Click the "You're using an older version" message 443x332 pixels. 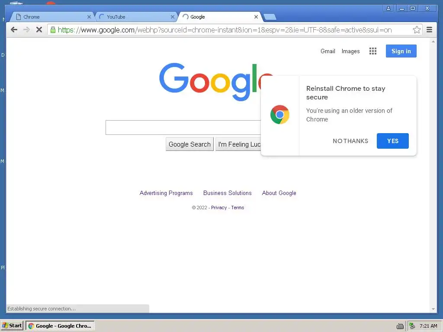[x=349, y=115]
